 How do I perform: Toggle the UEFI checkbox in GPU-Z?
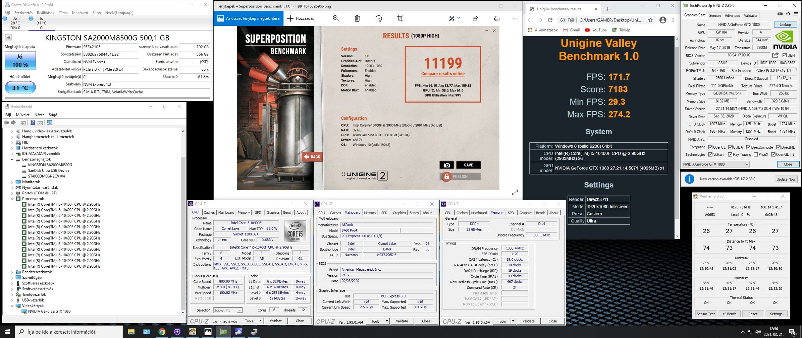pyautogui.click(x=785, y=55)
